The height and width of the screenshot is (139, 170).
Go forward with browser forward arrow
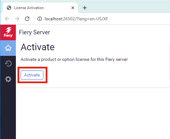click(x=17, y=19)
